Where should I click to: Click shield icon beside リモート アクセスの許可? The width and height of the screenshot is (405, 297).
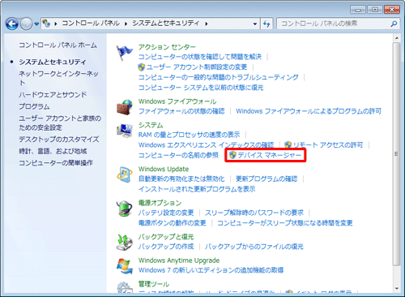(x=288, y=144)
